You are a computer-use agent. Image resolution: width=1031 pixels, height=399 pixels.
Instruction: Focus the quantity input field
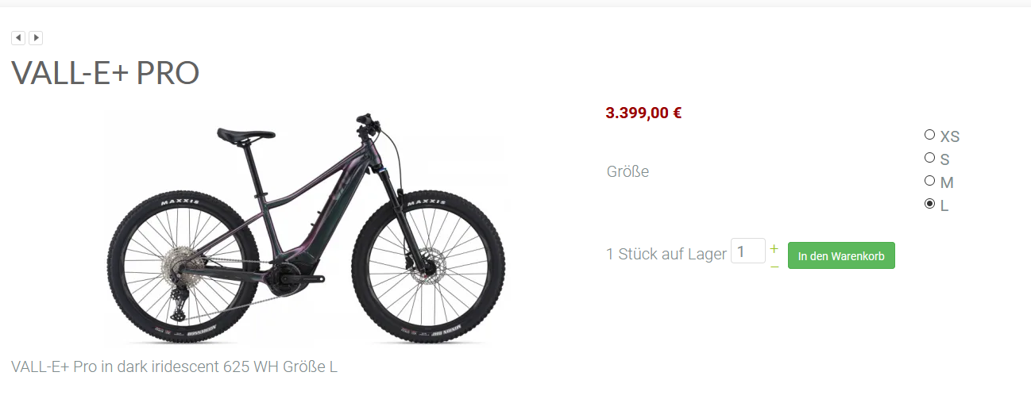pos(748,251)
